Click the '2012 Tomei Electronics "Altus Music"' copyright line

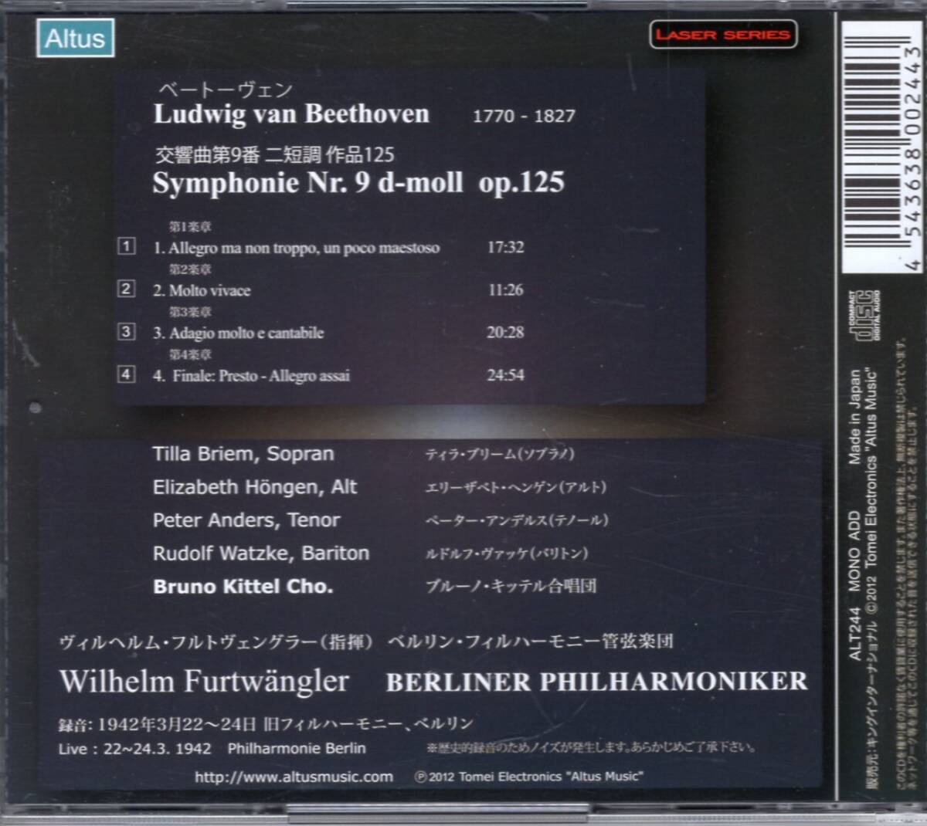pyautogui.click(x=529, y=777)
